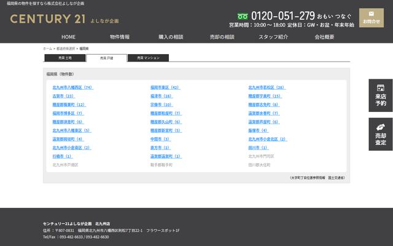Open 福岡市博多区 (7) listings

pyautogui.click(x=68, y=113)
